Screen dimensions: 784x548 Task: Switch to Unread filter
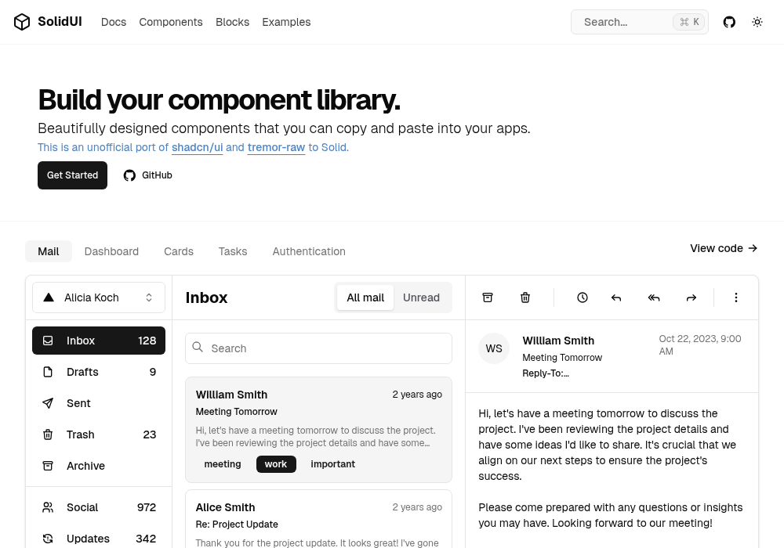[421, 297]
